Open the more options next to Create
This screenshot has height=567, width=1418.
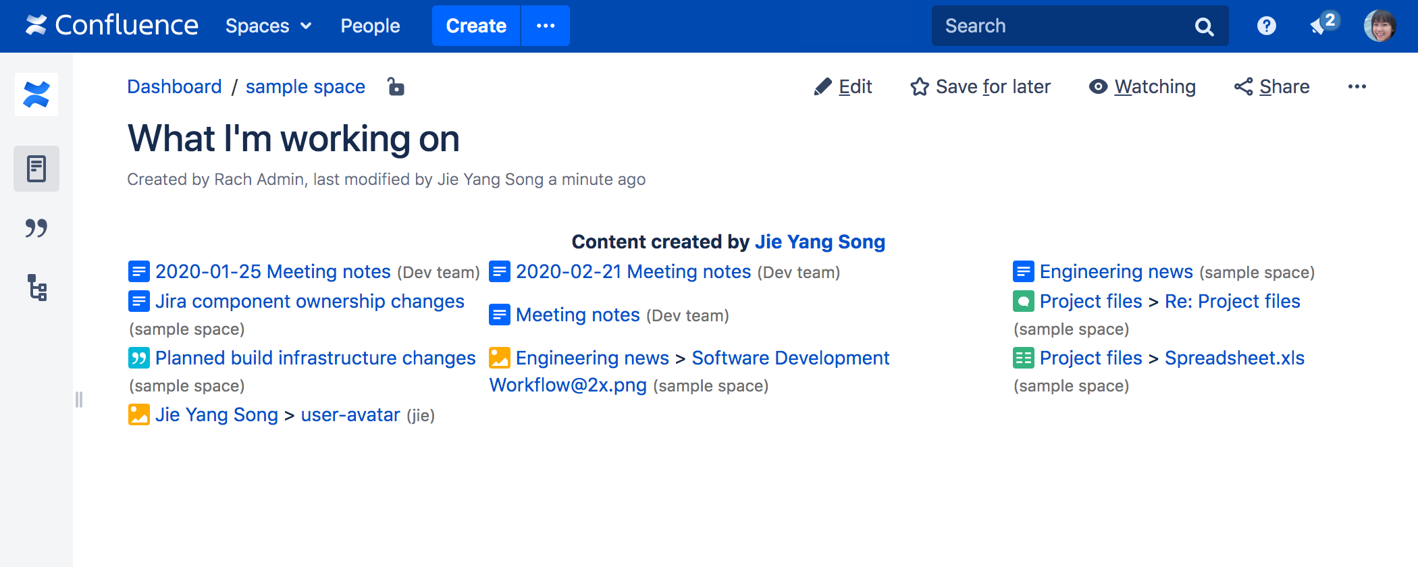click(x=546, y=26)
